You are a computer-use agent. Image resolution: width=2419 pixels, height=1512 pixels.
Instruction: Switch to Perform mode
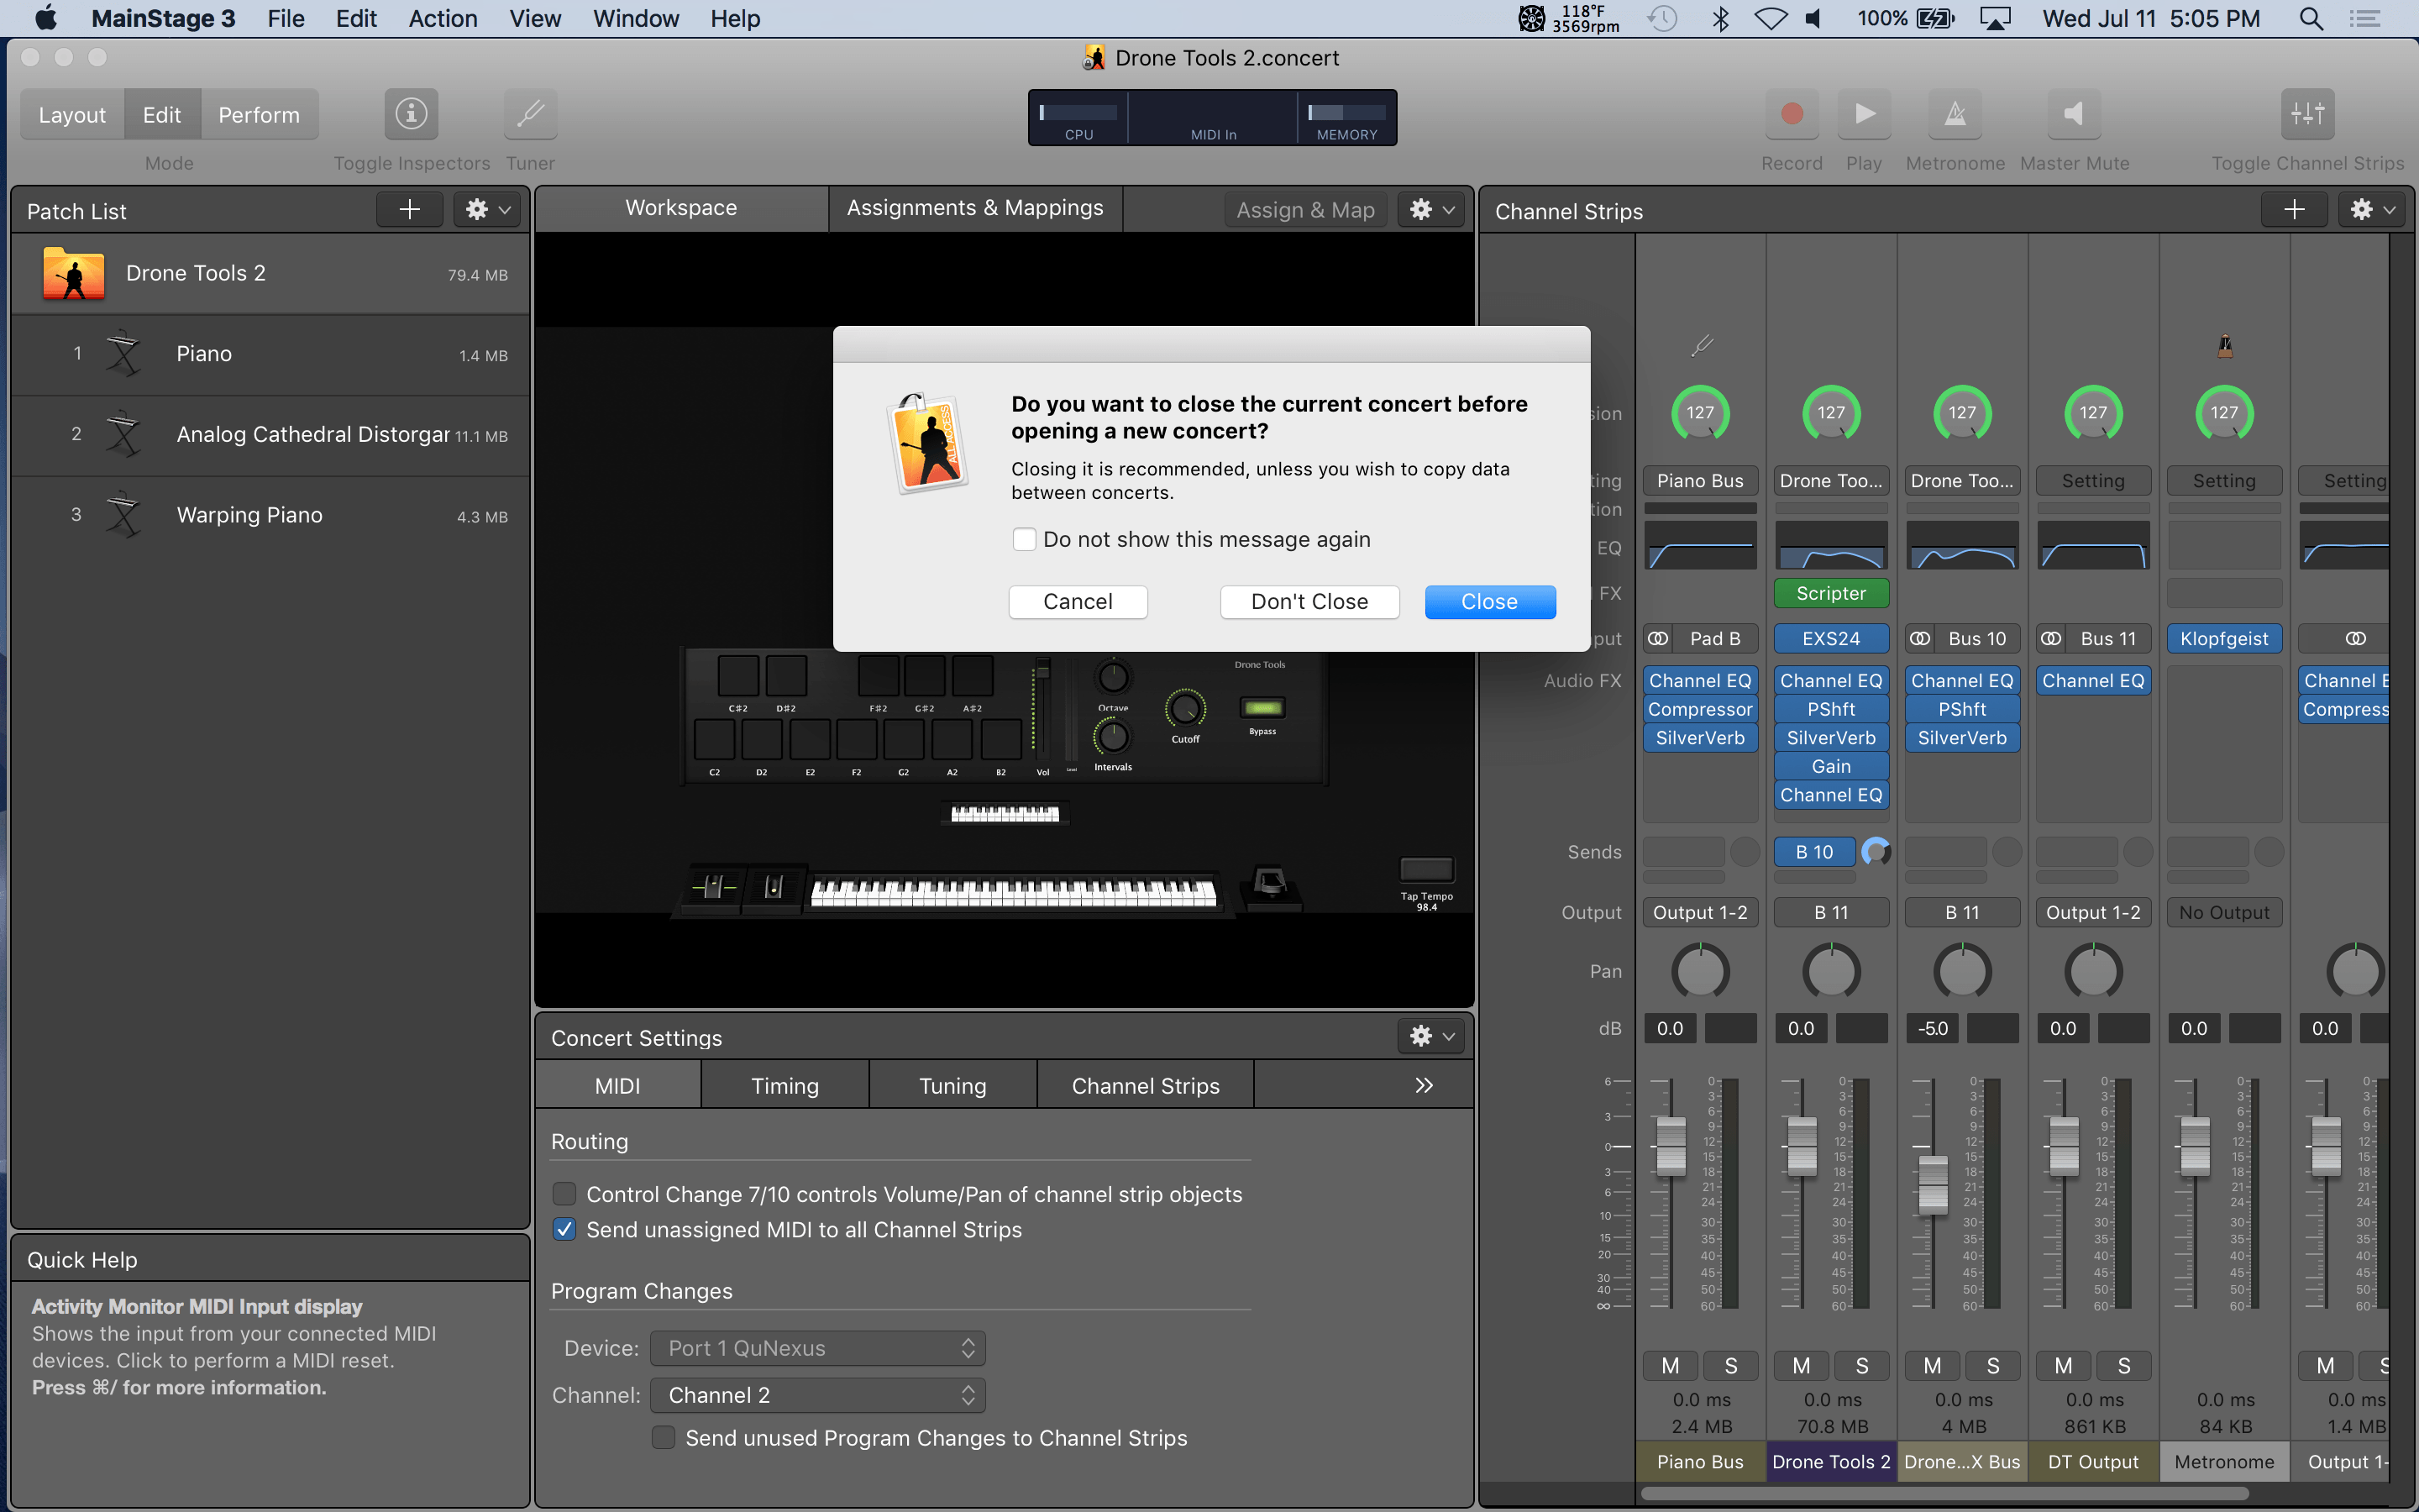(x=259, y=115)
